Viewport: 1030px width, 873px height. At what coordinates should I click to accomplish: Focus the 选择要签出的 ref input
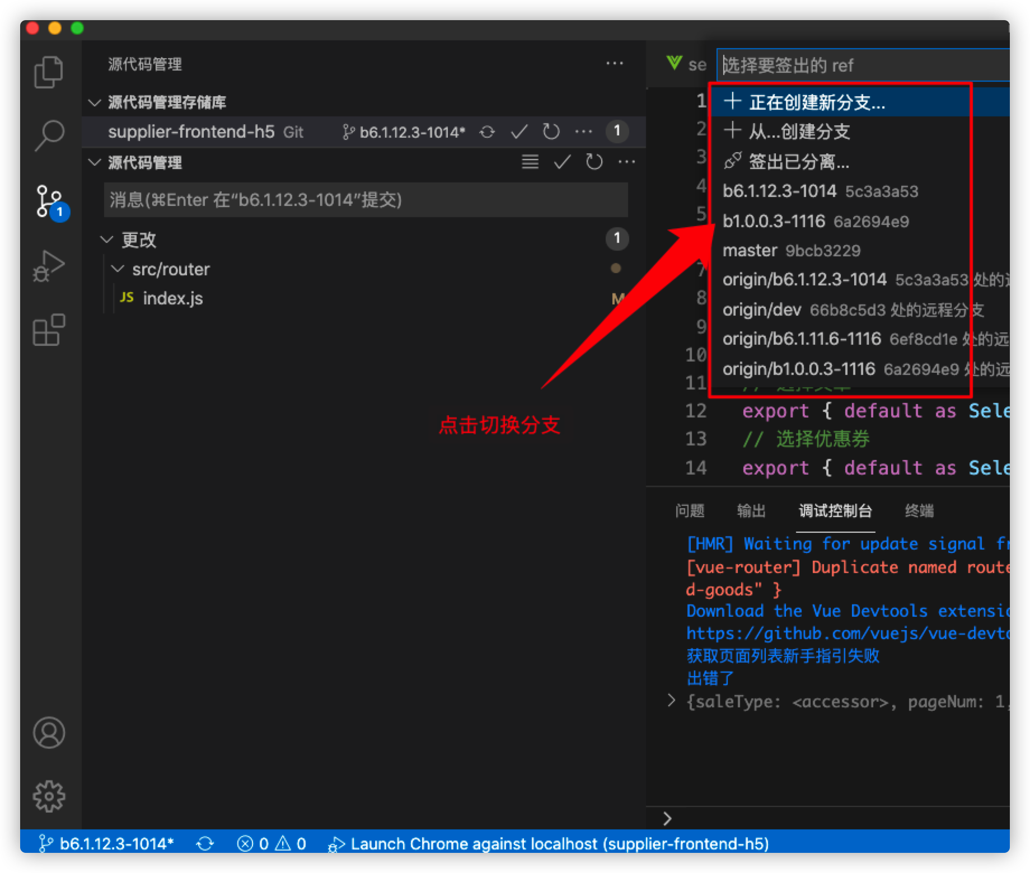point(863,65)
